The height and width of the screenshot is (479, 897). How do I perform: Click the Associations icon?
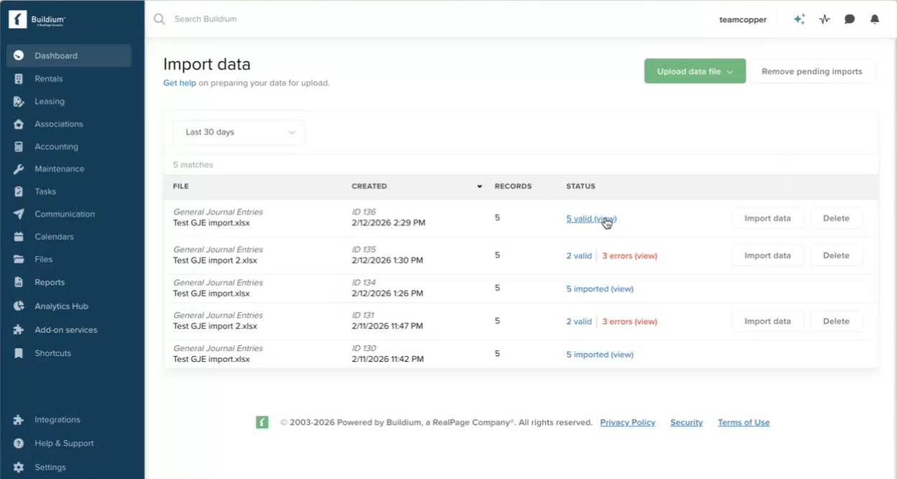click(19, 124)
